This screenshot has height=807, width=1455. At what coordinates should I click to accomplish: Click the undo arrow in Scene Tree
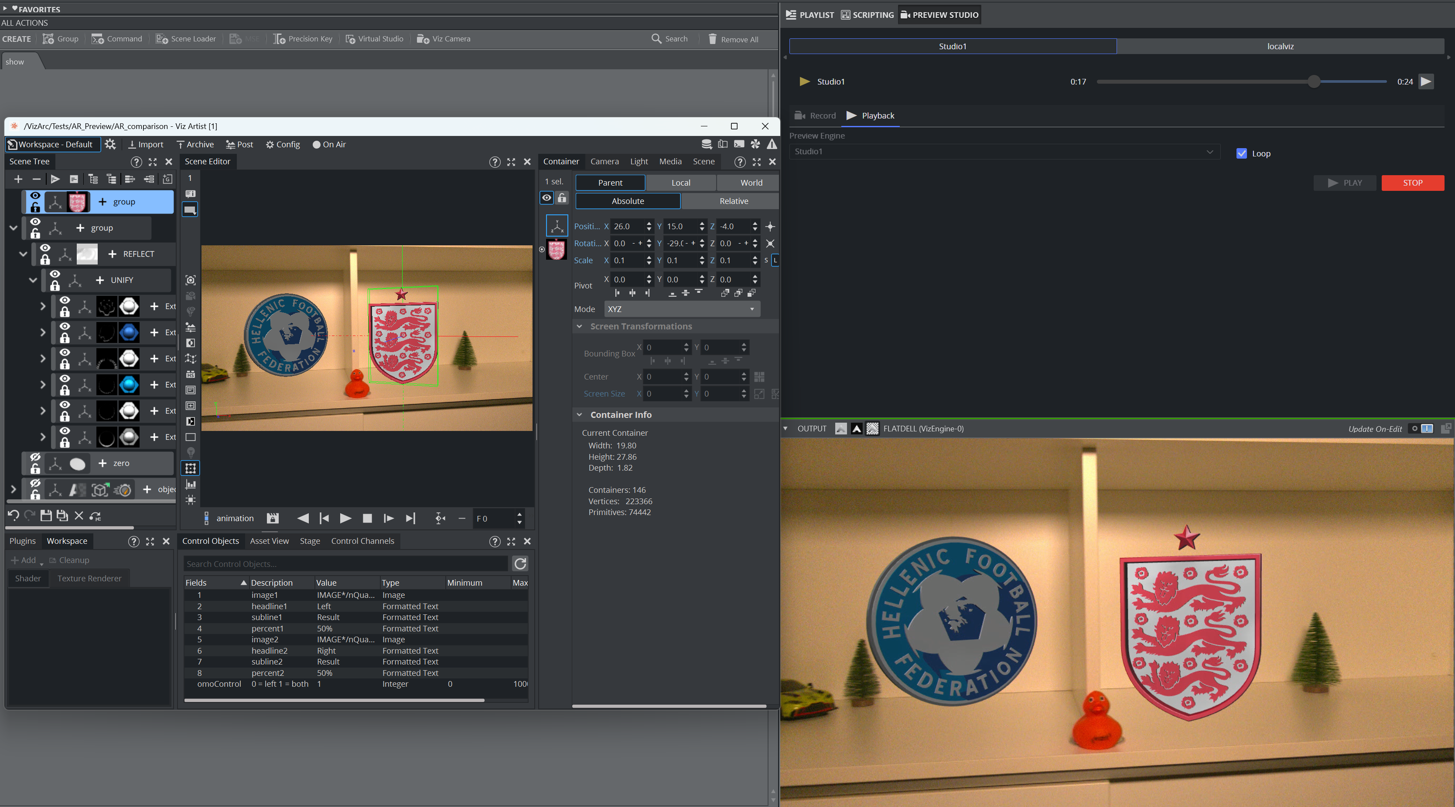tap(14, 515)
